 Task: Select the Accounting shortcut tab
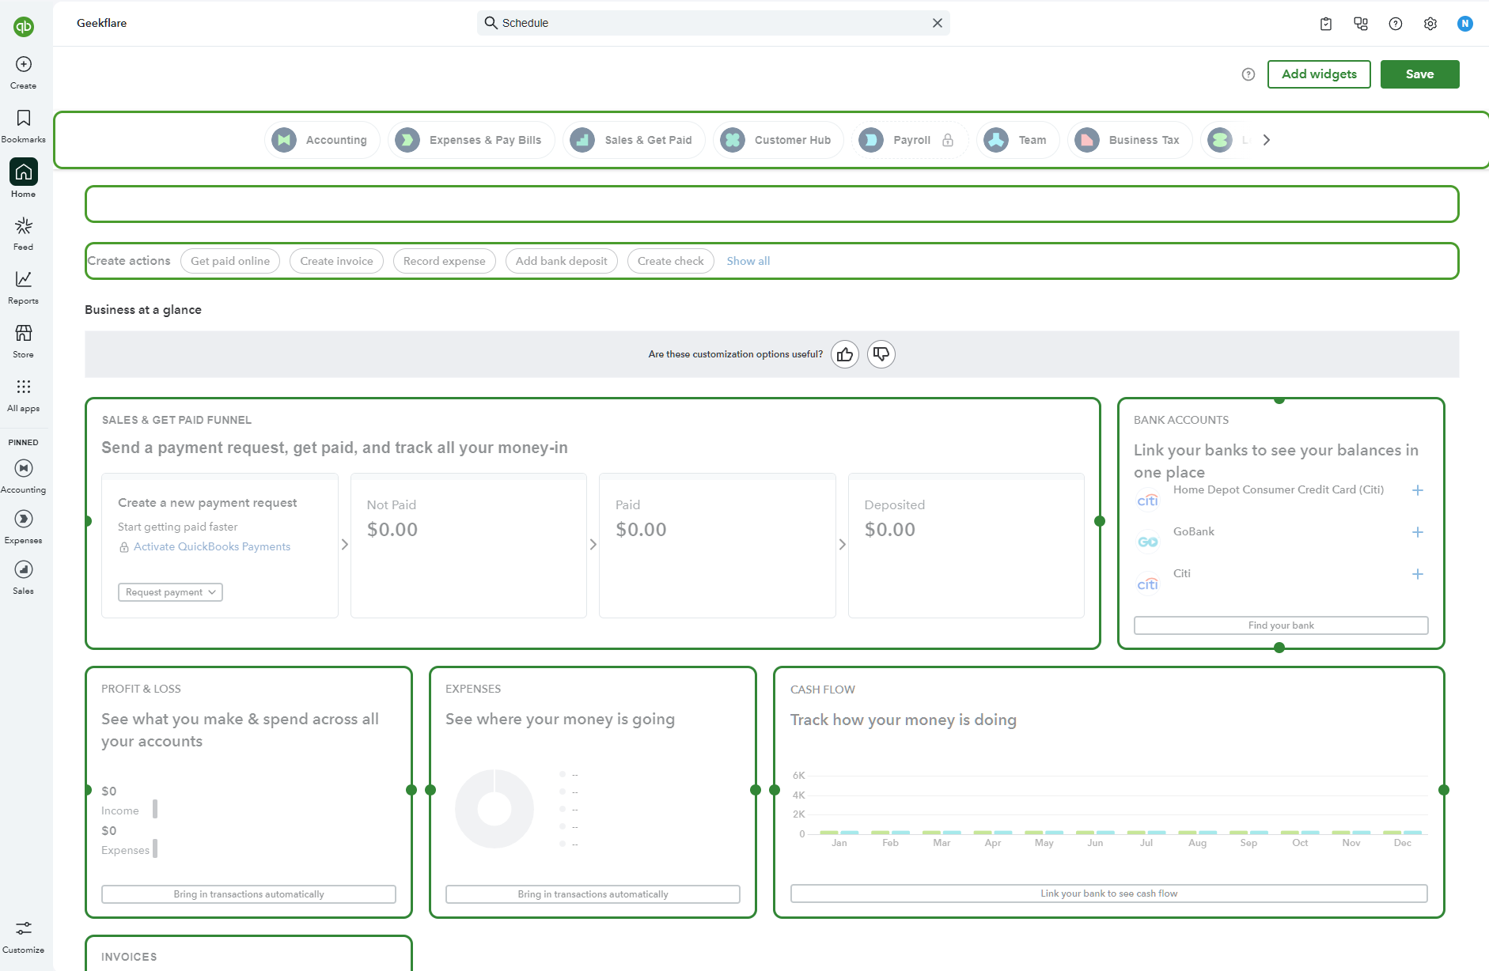point(322,140)
